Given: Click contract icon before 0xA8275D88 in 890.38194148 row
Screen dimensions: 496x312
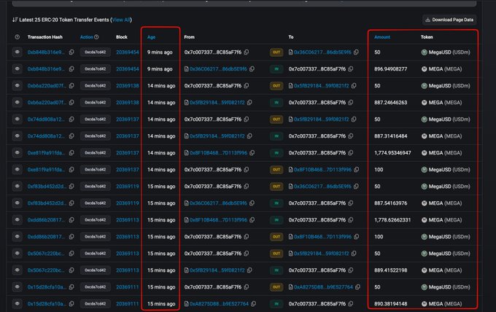Looking at the screenshot, I should click(186, 304).
